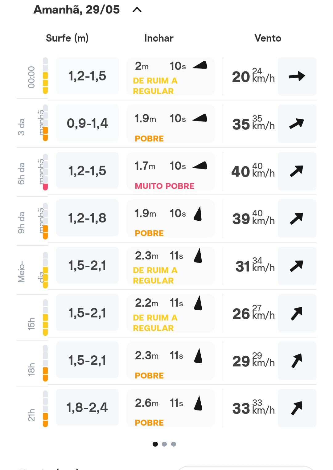Click the pink rating bar at 6h da manhã
This screenshot has height=470, width=333.
[45, 187]
